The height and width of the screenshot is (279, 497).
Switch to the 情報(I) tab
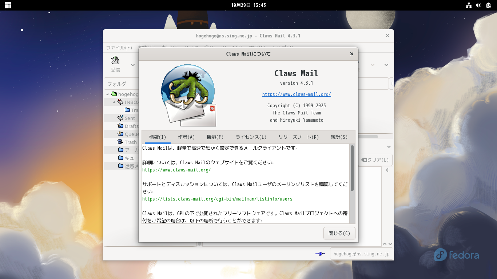[x=158, y=137]
